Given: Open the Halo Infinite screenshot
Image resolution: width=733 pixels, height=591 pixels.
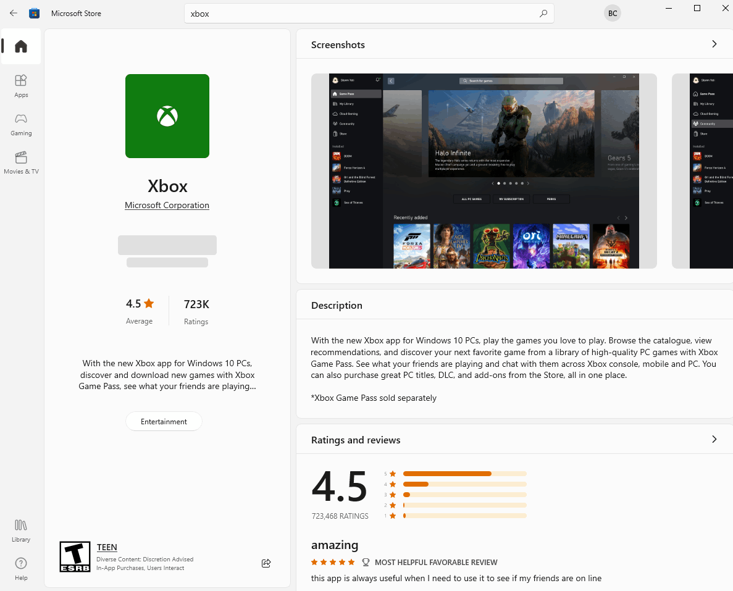Looking at the screenshot, I should [x=484, y=171].
